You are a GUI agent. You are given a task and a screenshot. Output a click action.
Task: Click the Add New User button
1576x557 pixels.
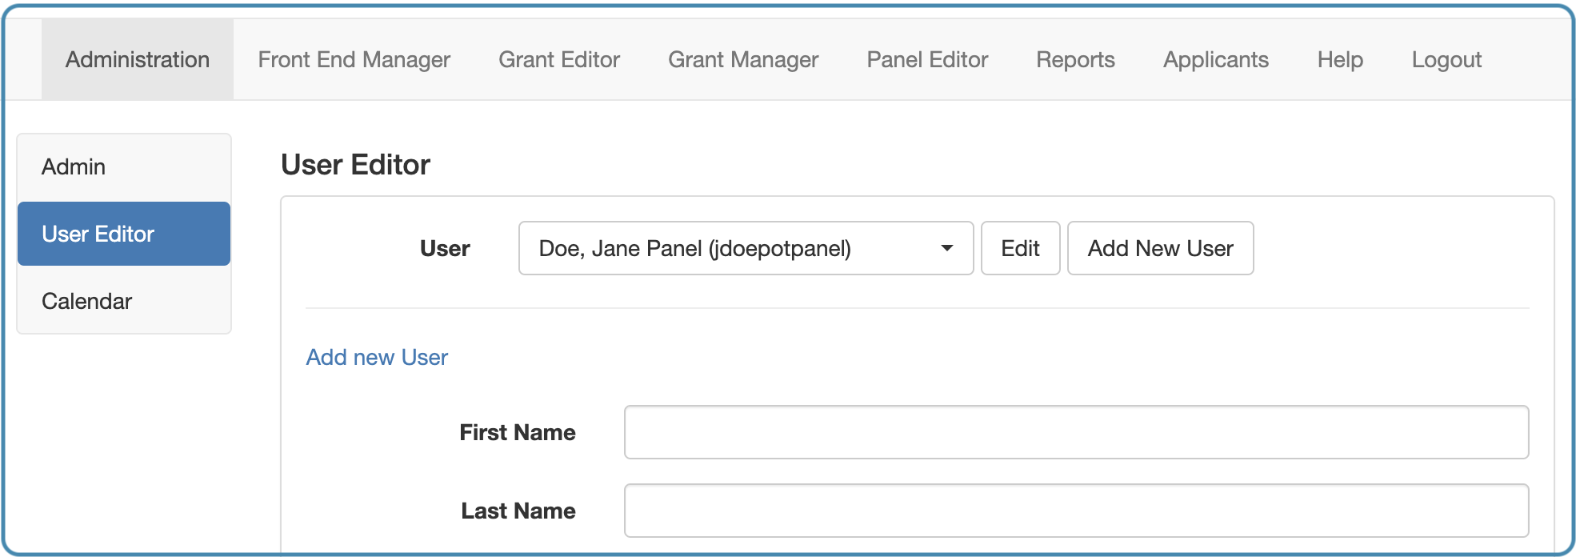(x=1160, y=248)
